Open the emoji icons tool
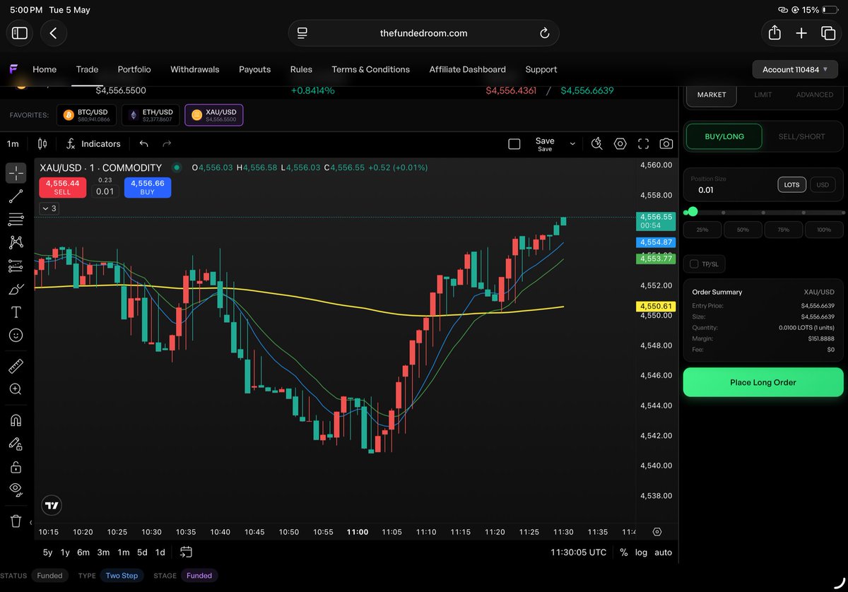Image resolution: width=848 pixels, height=592 pixels. tap(16, 335)
